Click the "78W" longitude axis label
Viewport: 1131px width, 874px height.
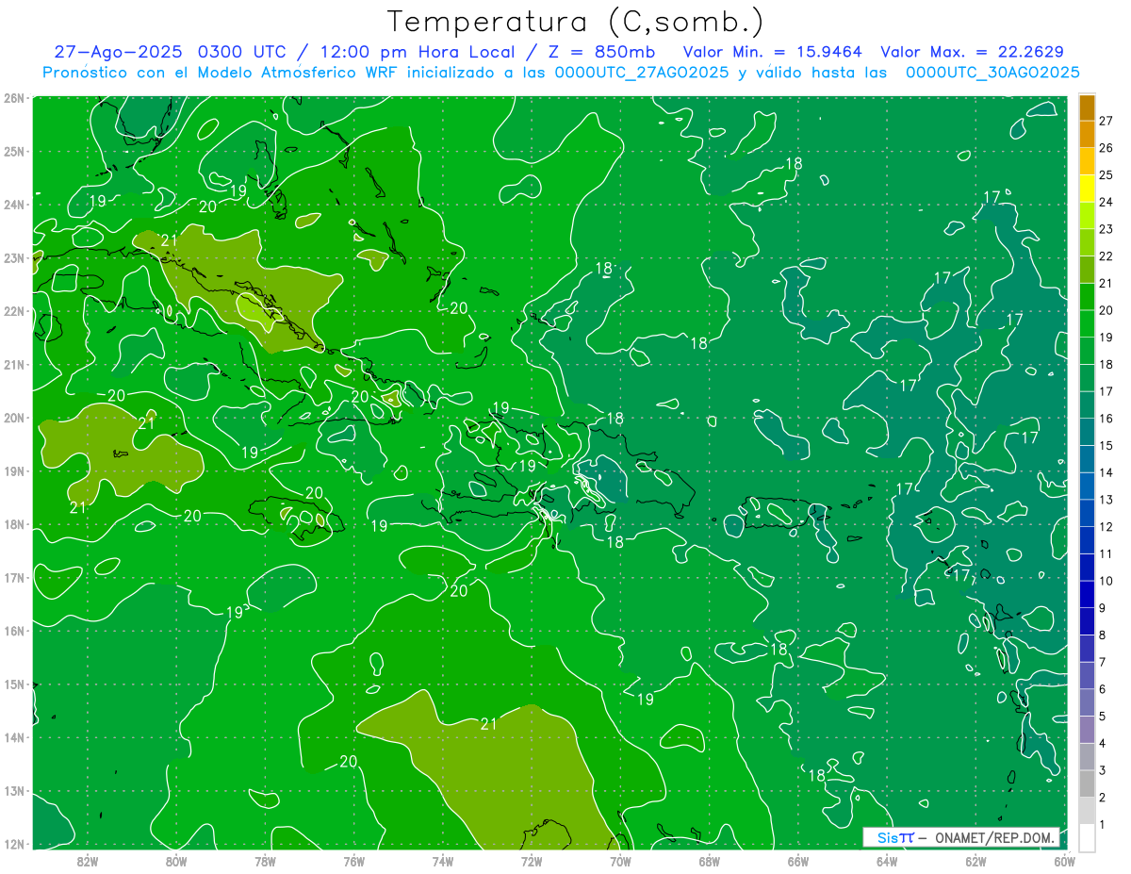(265, 860)
